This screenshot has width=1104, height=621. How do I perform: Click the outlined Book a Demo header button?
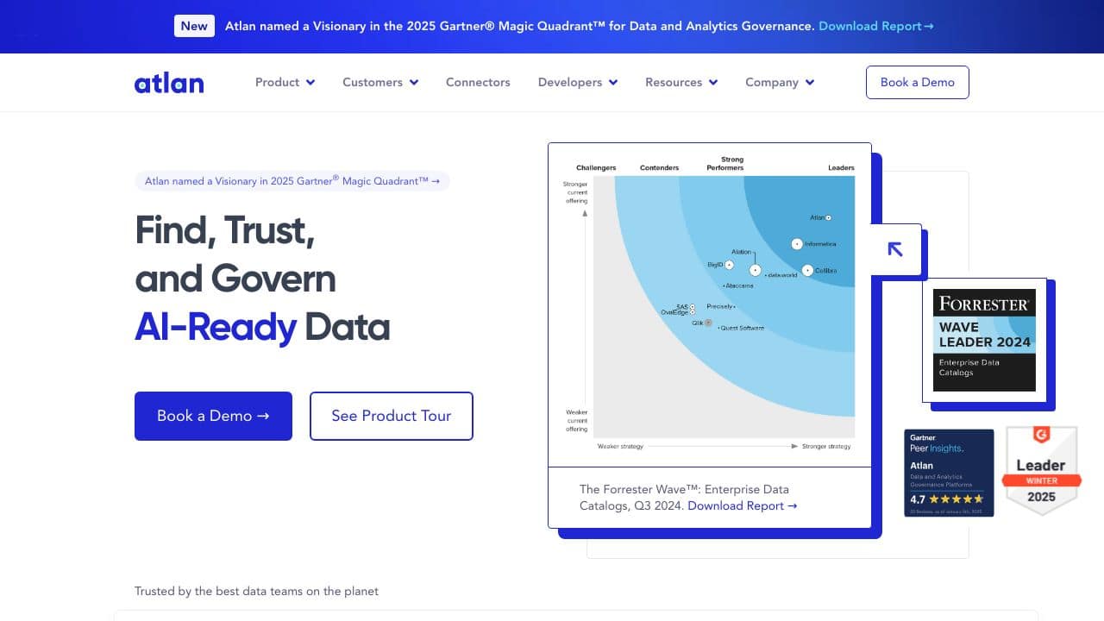(918, 82)
